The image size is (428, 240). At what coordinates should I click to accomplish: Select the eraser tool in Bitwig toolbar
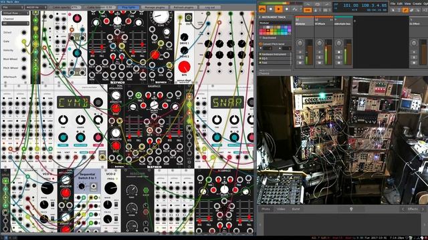pyautogui.click(x=412, y=10)
